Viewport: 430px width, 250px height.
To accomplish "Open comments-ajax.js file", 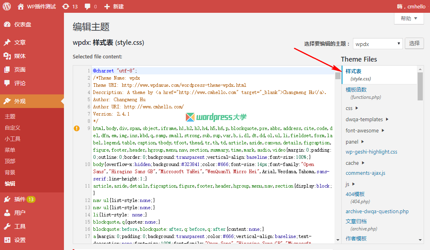I will [x=365, y=173].
